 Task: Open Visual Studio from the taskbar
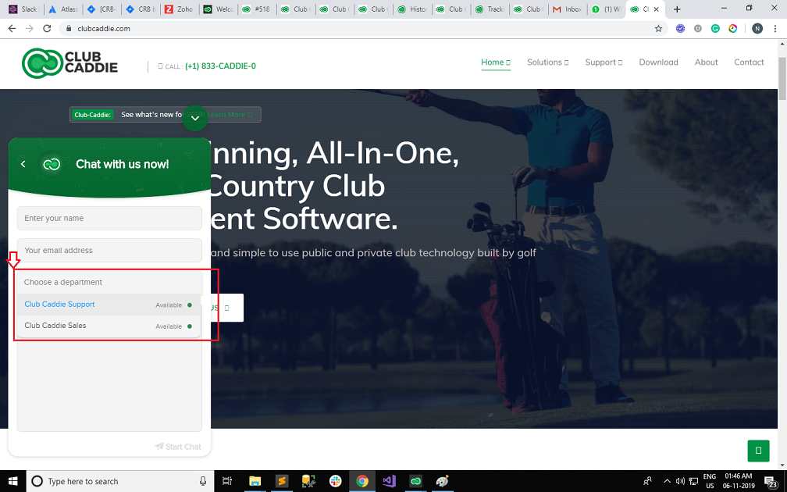pyautogui.click(x=389, y=481)
